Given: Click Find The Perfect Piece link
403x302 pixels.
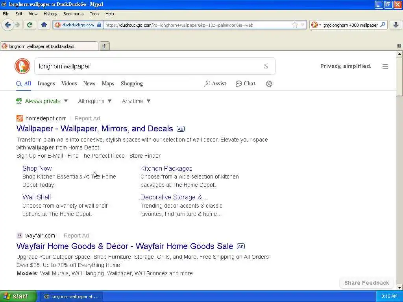Looking at the screenshot, I should point(96,156).
